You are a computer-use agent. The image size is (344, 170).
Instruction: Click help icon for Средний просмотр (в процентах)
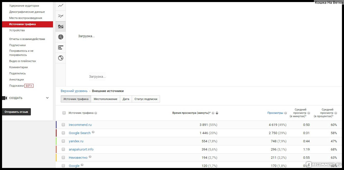336,113
